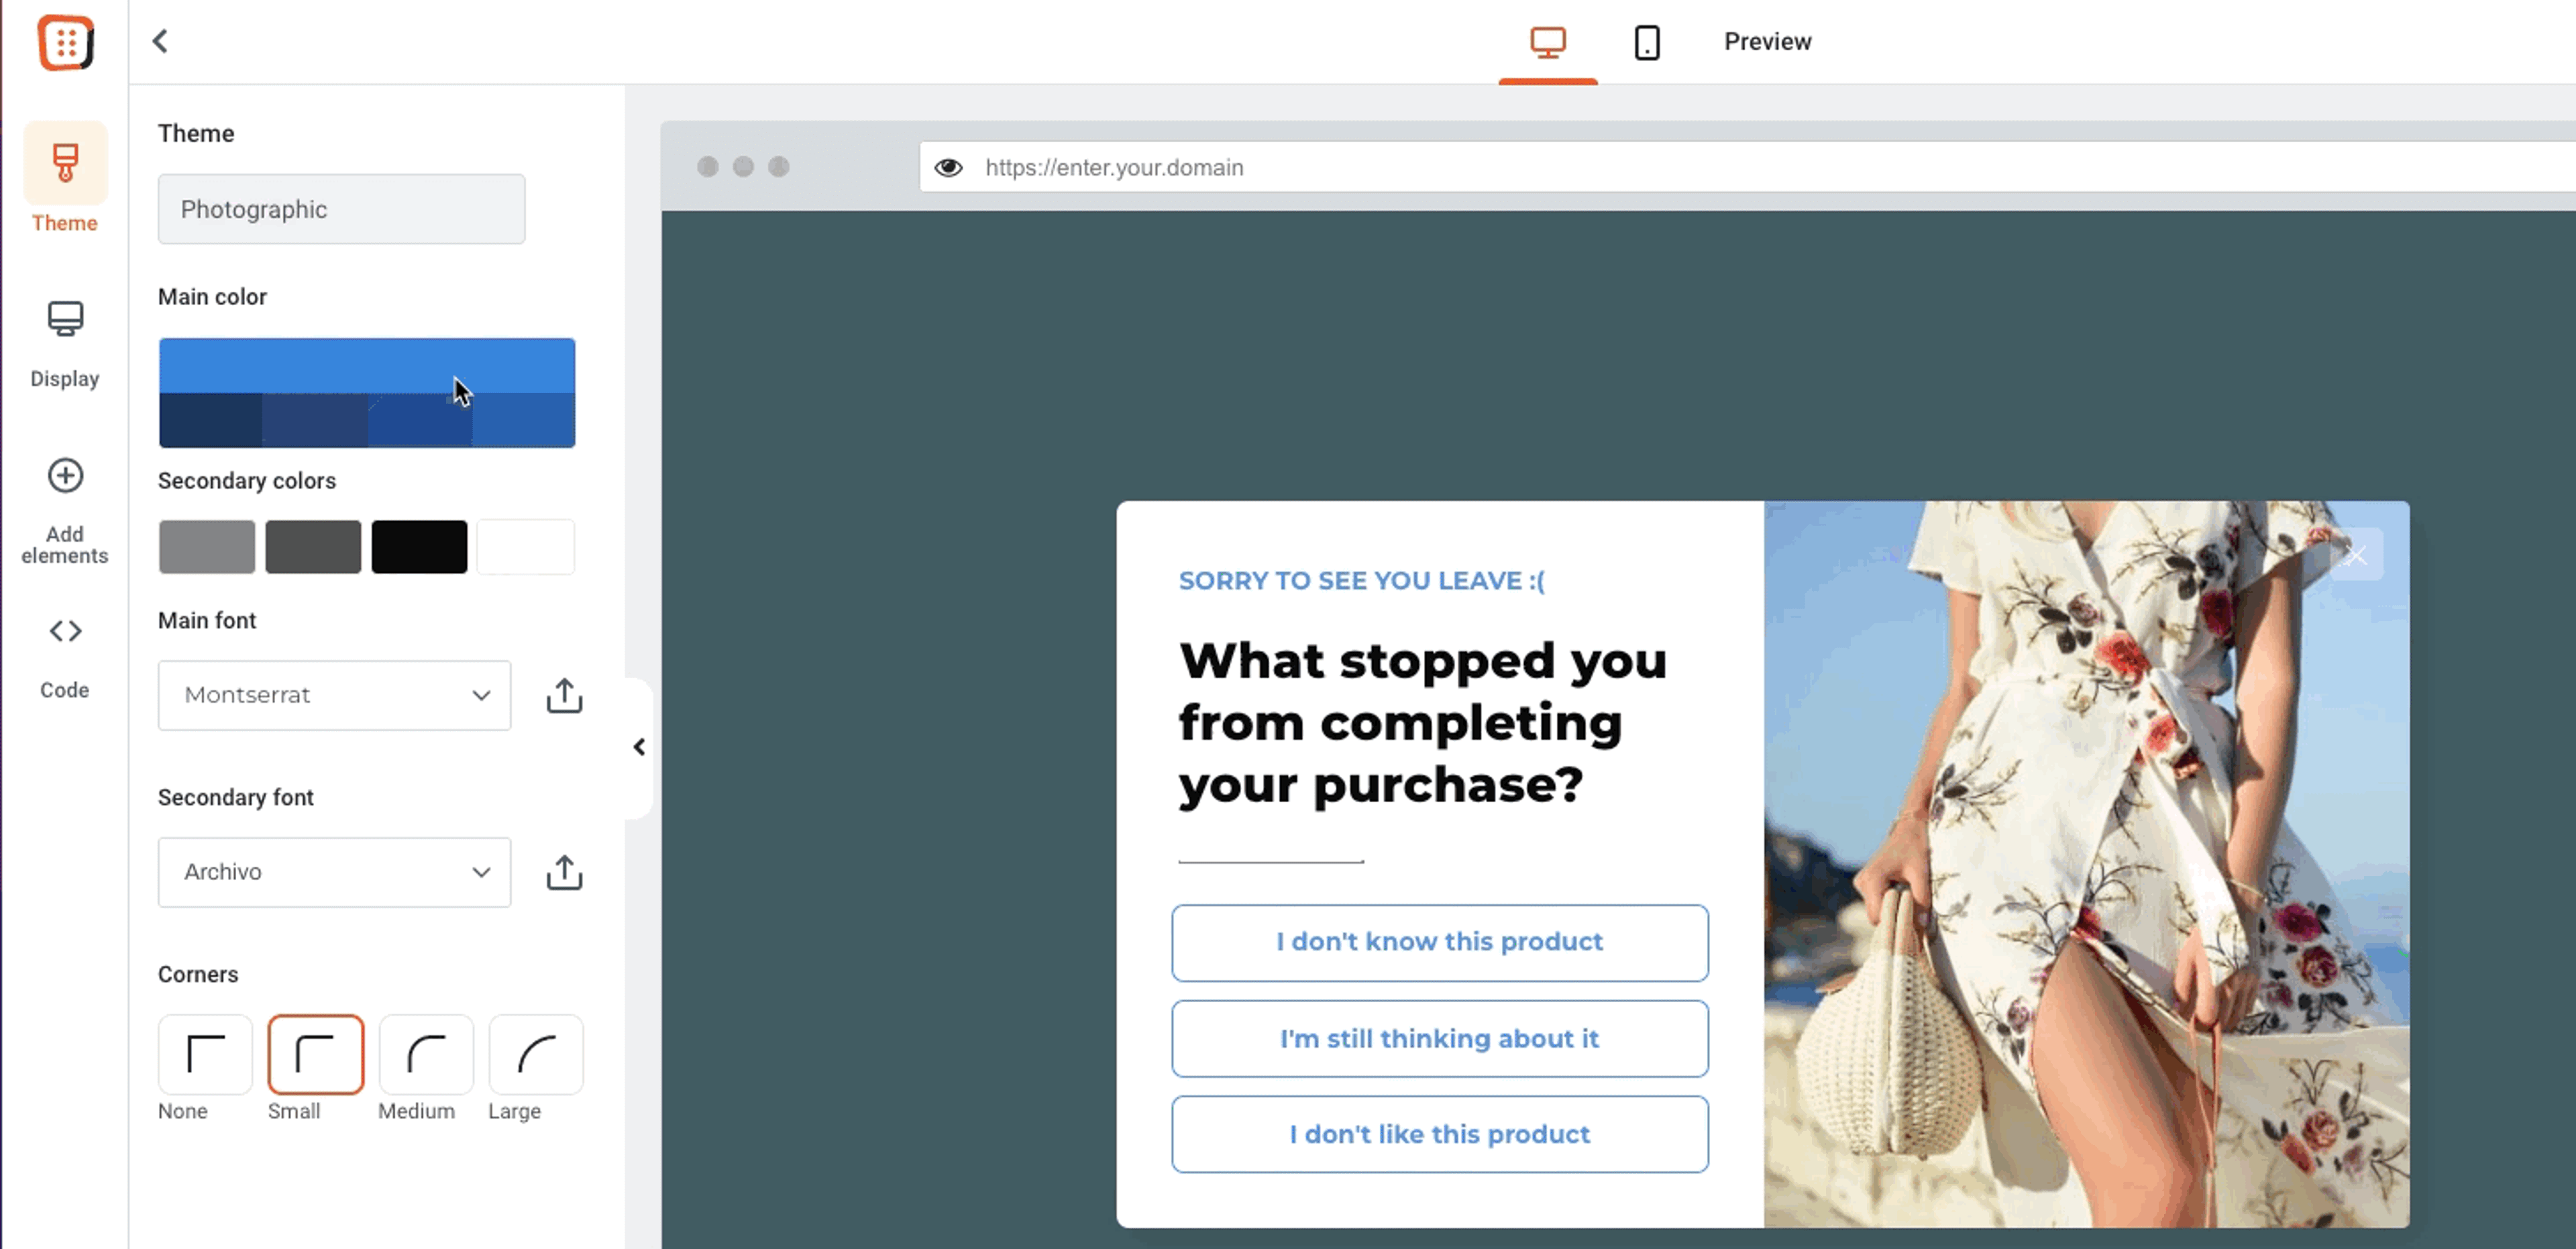
Task: Upload a custom secondary font
Action: click(564, 872)
